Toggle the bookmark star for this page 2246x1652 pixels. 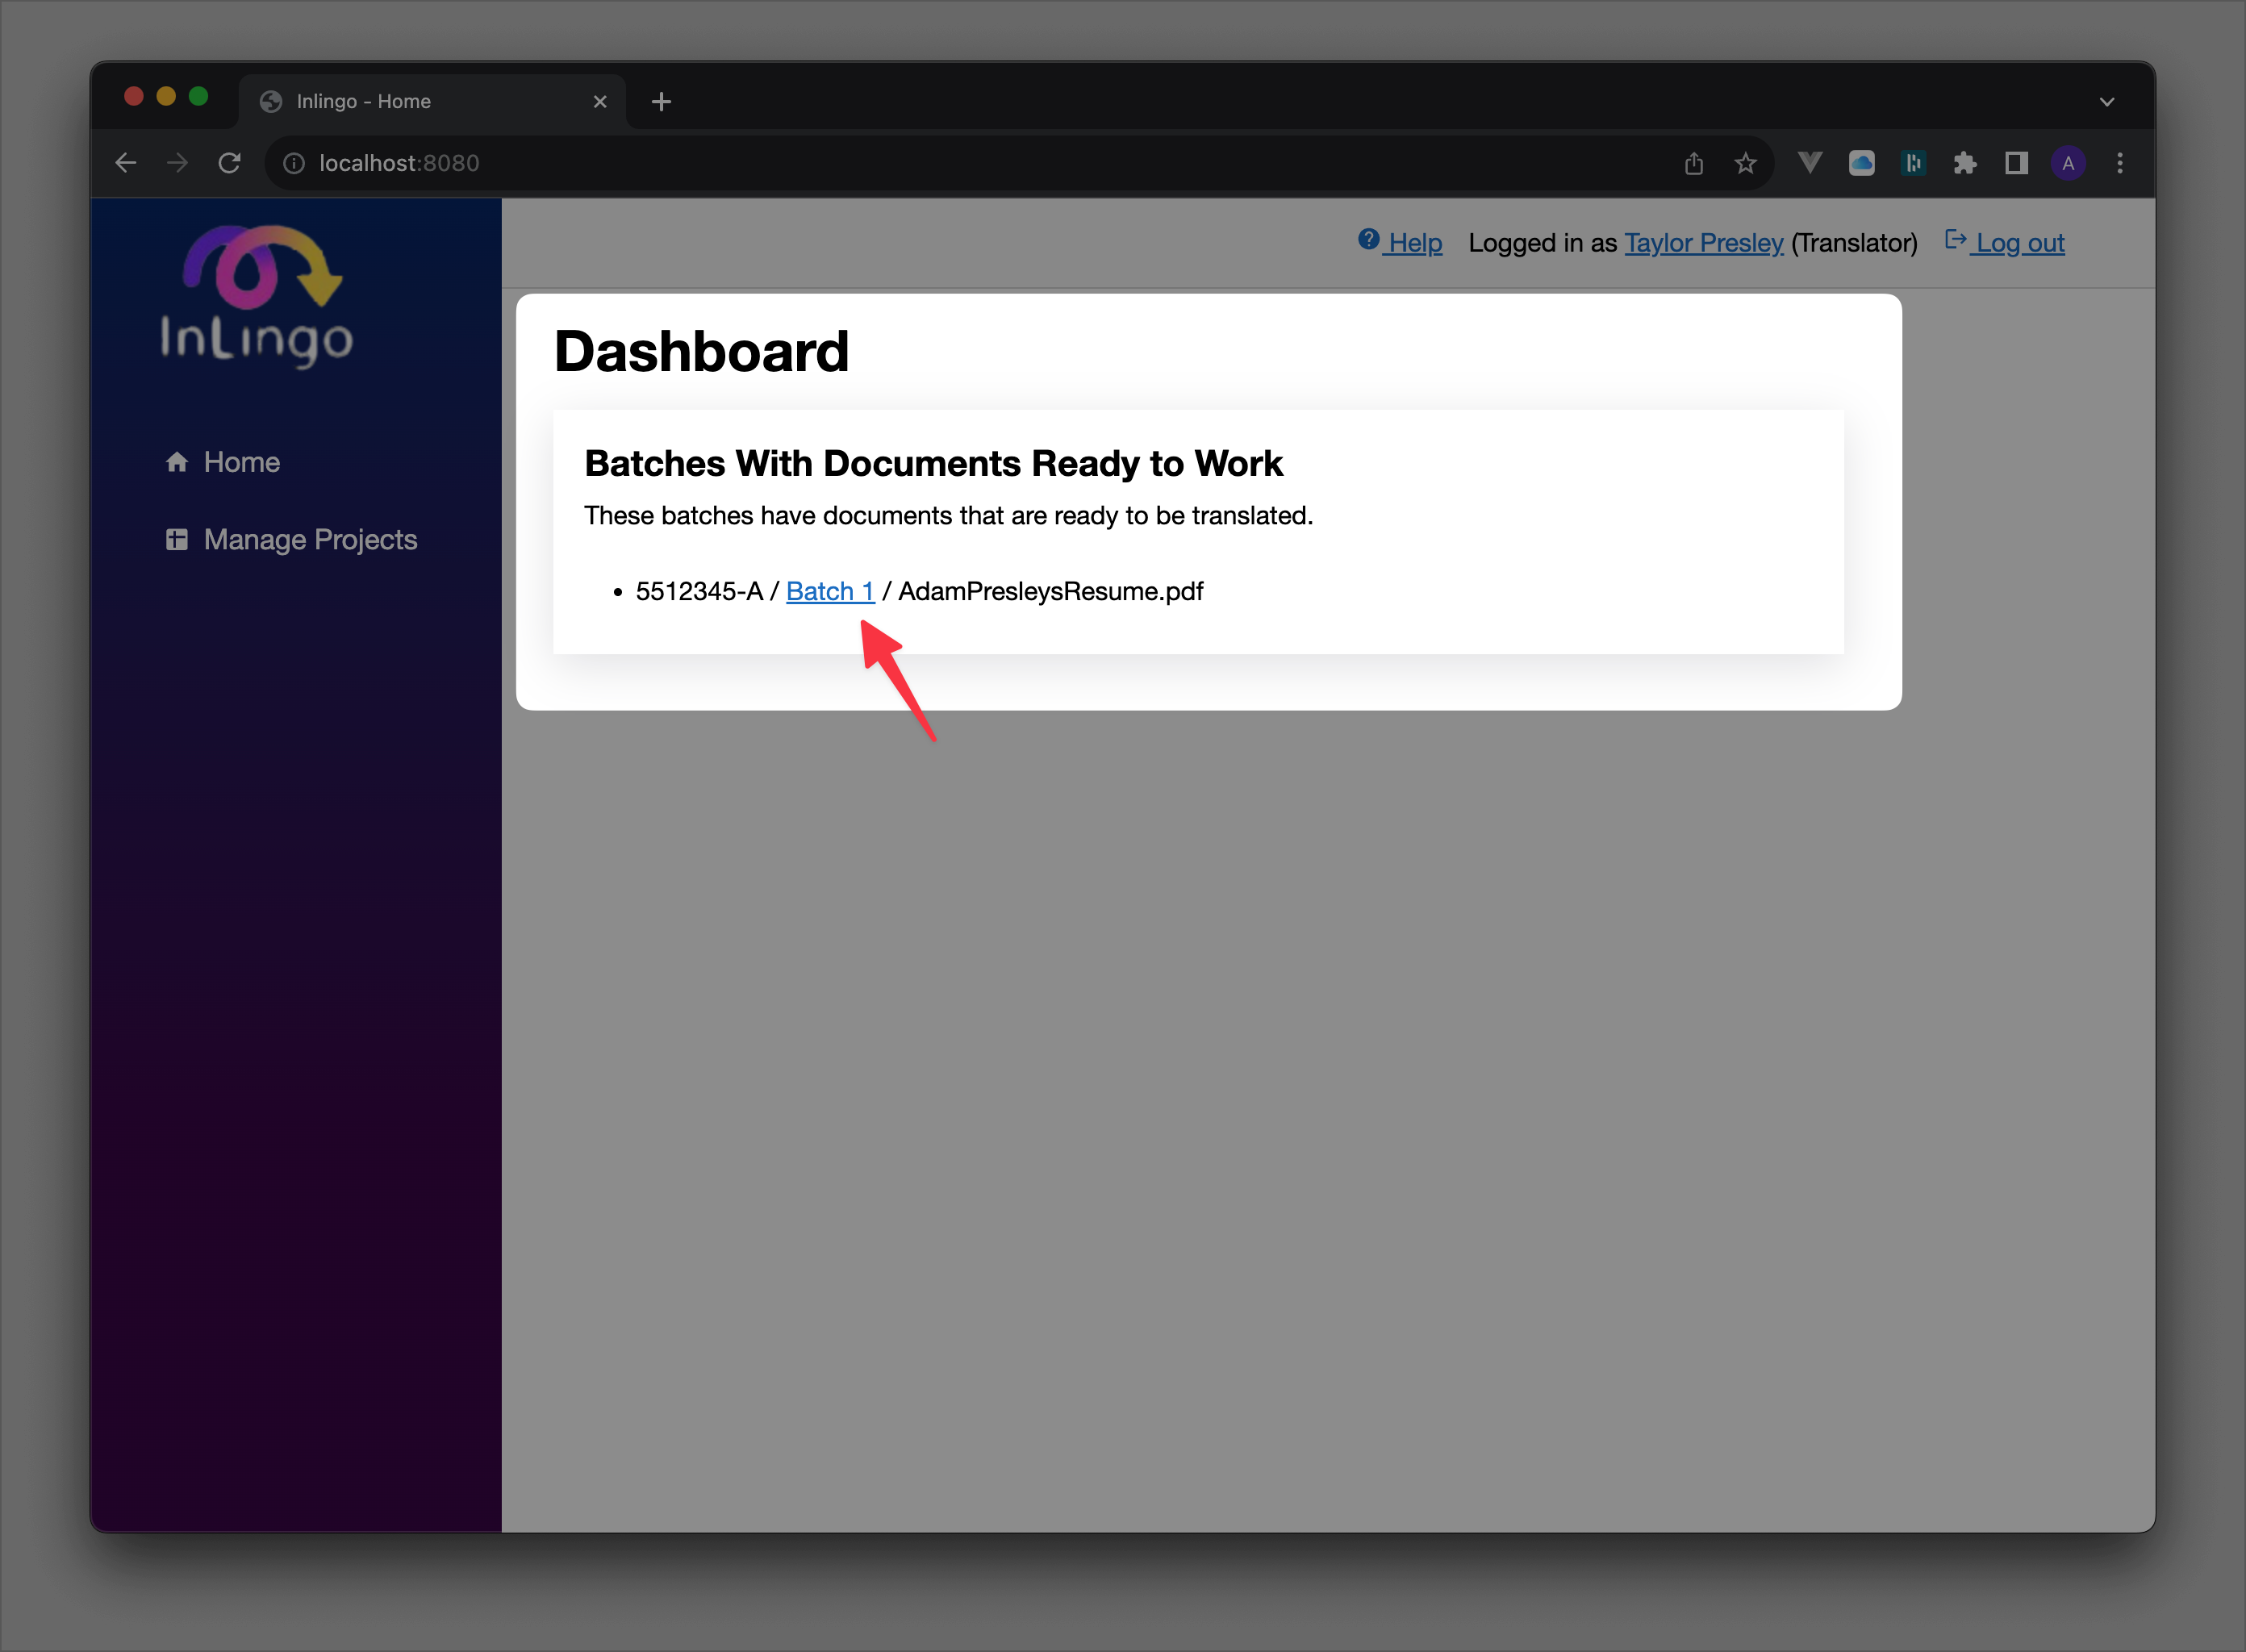pyautogui.click(x=1745, y=162)
